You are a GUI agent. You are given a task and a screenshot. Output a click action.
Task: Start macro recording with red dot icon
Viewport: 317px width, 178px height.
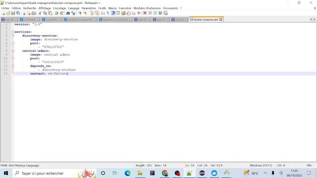[x=145, y=13]
